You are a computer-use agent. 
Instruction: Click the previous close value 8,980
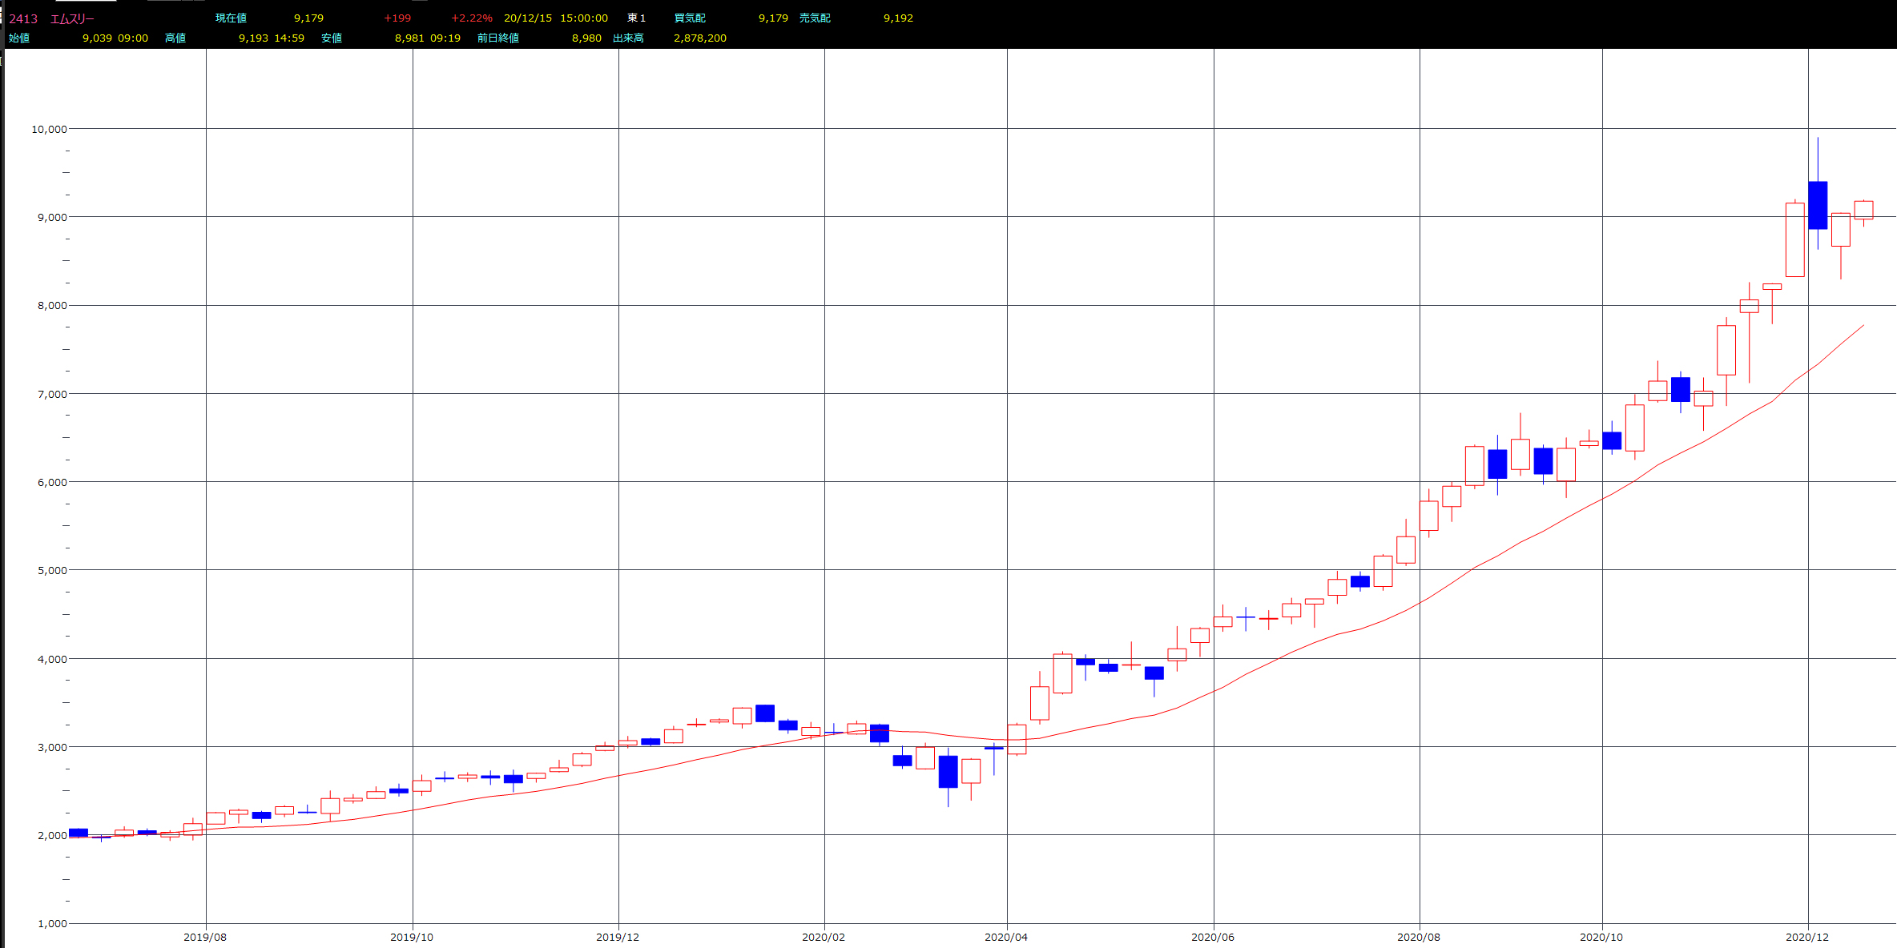[x=586, y=38]
